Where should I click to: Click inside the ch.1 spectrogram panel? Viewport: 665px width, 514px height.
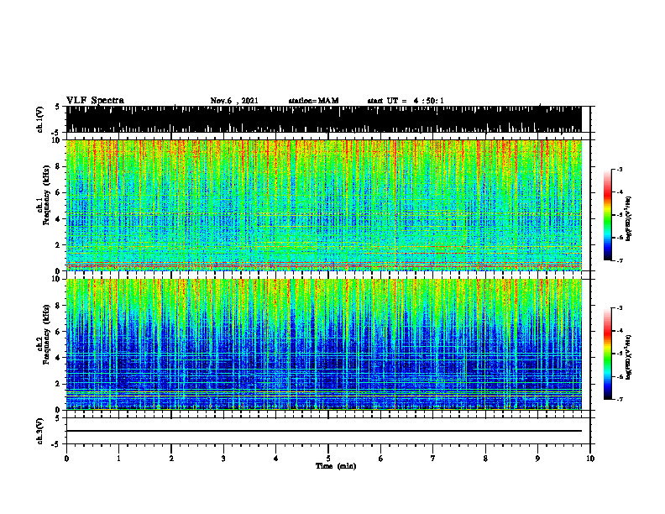[323, 205]
